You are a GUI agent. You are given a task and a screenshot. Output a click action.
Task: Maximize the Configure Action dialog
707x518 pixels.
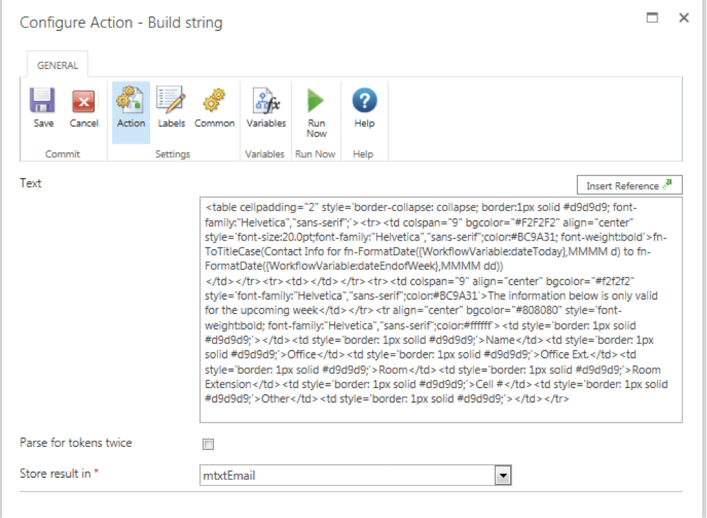[652, 18]
